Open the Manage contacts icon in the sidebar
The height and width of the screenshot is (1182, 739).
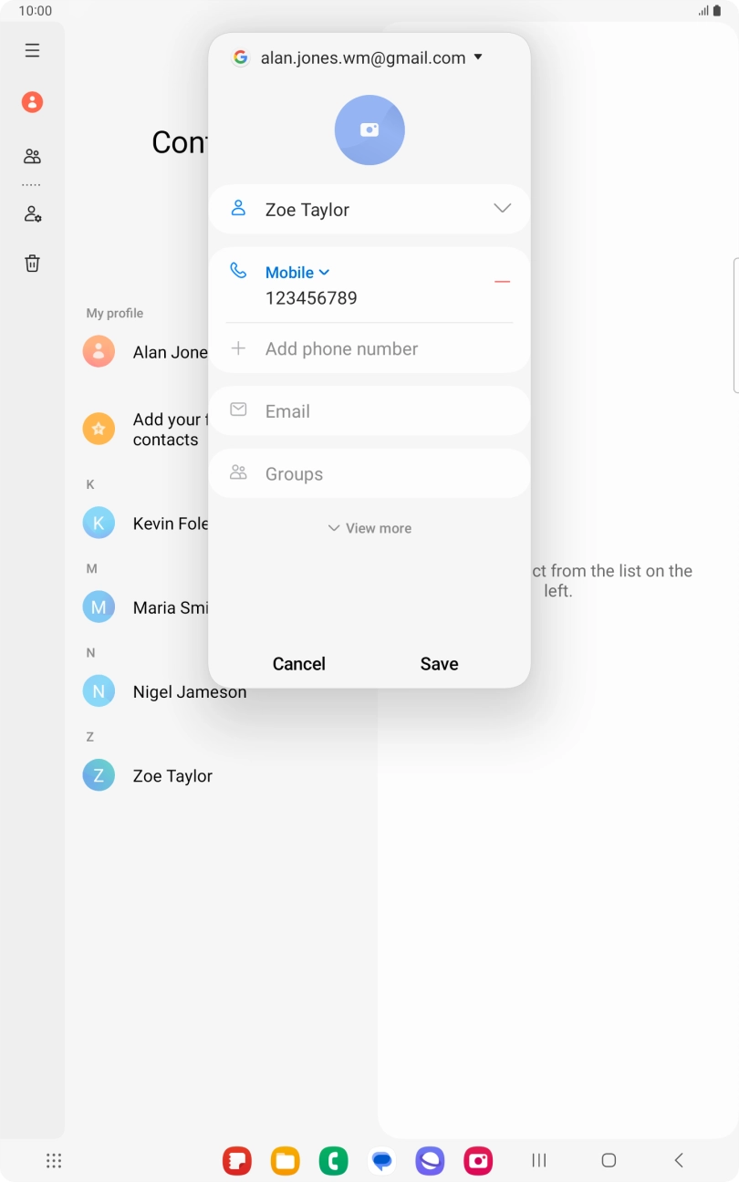pyautogui.click(x=32, y=215)
